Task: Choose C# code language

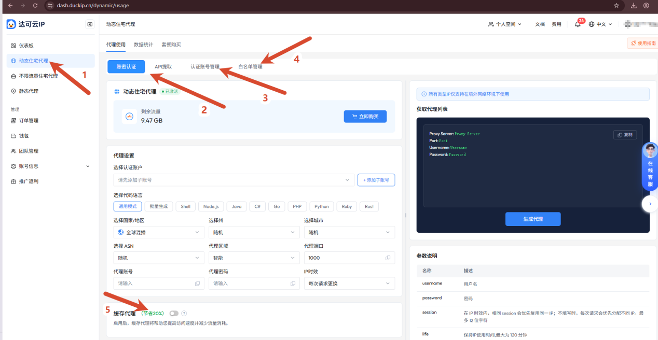Action: tap(257, 206)
